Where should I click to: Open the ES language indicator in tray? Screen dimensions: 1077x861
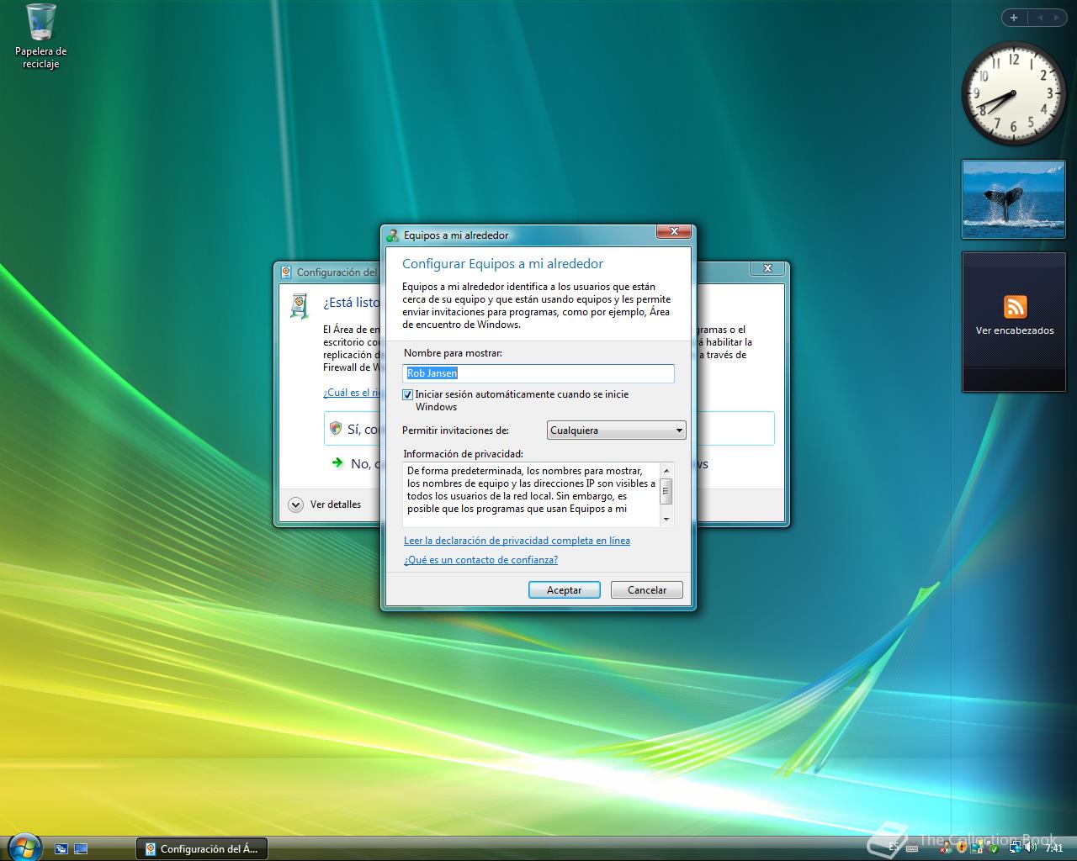894,847
